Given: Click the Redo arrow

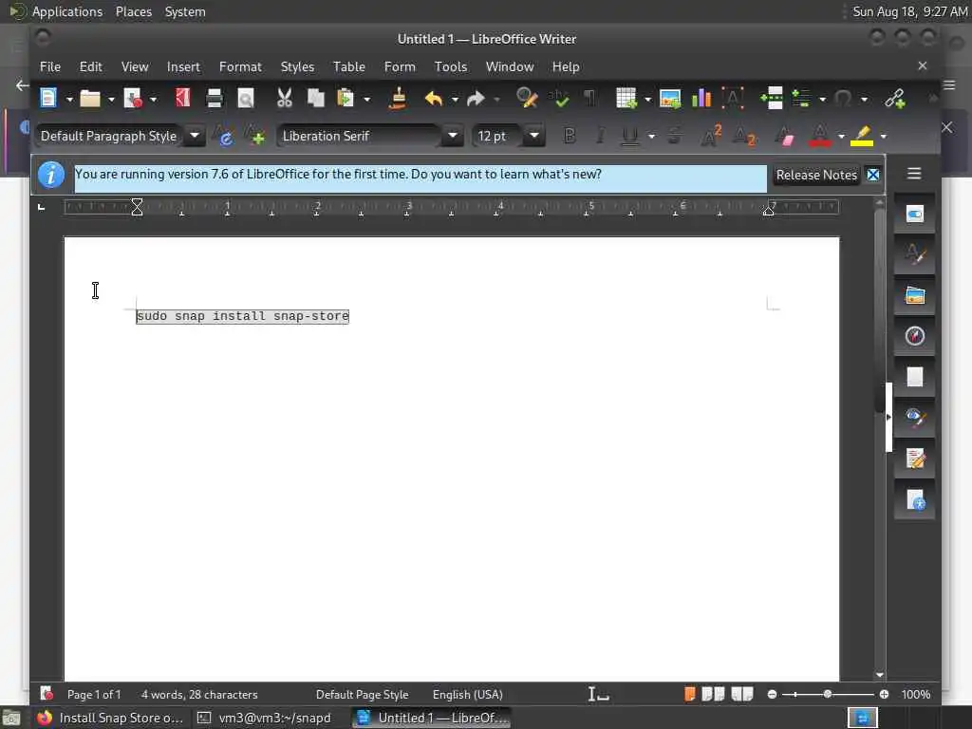Looking at the screenshot, I should point(476,98).
